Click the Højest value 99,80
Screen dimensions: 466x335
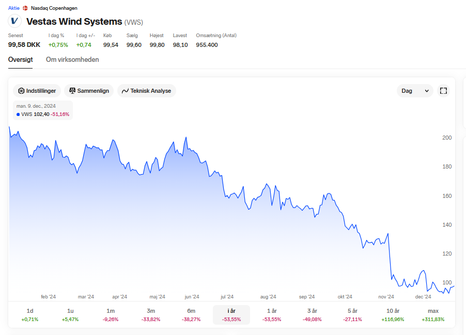pyautogui.click(x=157, y=45)
